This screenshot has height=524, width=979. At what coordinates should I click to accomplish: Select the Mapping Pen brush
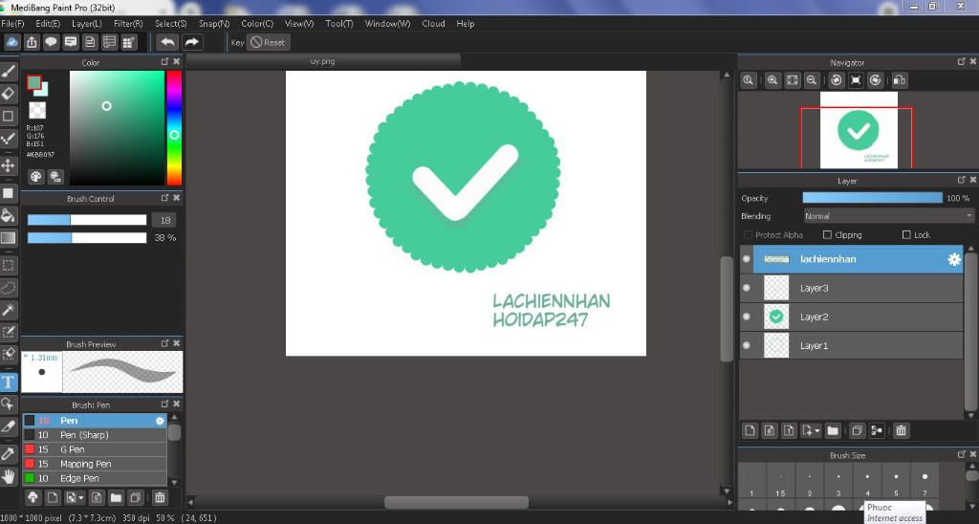(x=95, y=464)
